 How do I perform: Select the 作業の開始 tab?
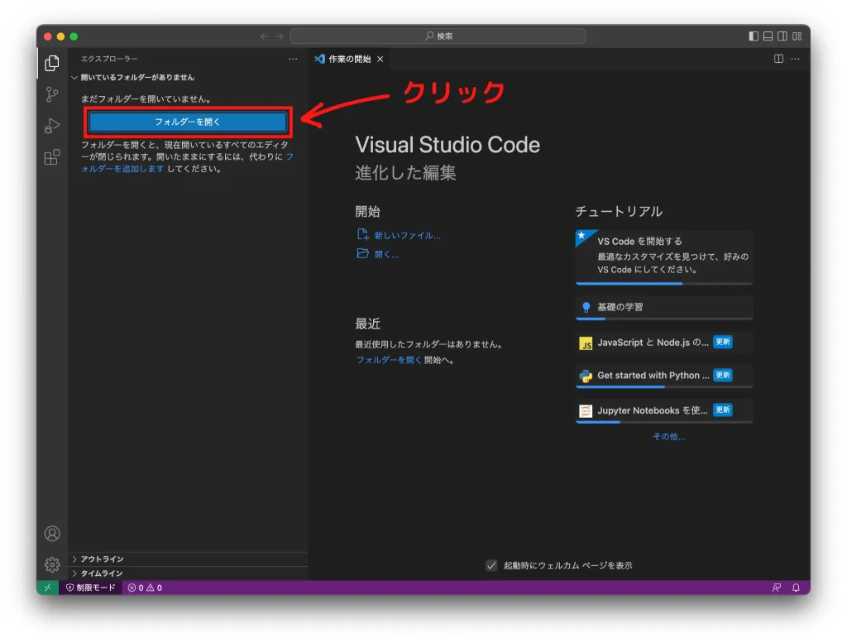click(x=349, y=59)
